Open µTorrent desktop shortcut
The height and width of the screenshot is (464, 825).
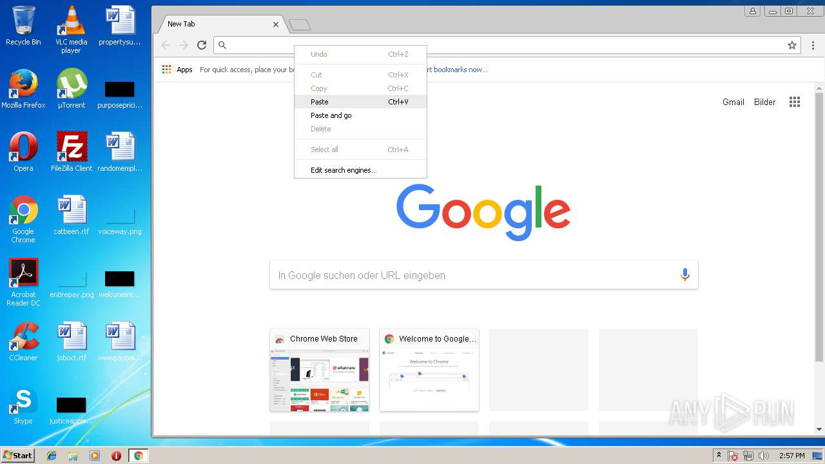[x=71, y=89]
